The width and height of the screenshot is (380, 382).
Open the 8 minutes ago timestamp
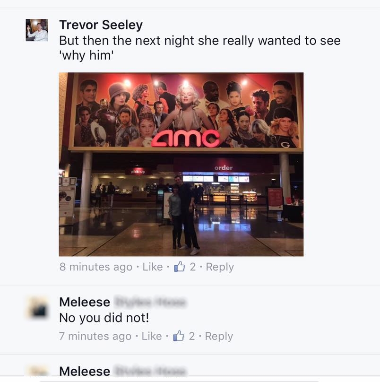[96, 267]
